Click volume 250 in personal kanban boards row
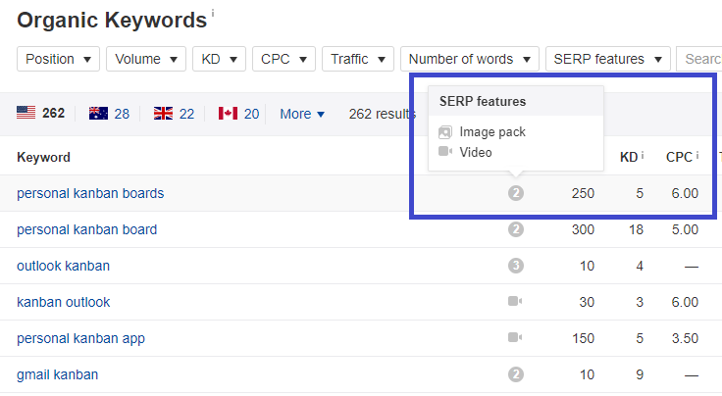 coord(583,194)
